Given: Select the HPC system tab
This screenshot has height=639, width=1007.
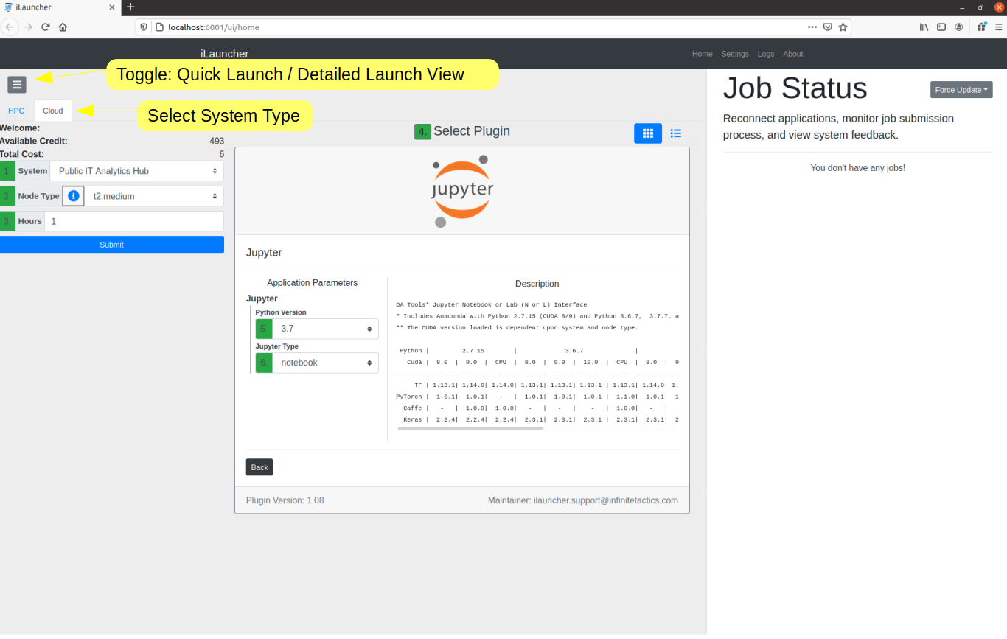Looking at the screenshot, I should click(16, 111).
